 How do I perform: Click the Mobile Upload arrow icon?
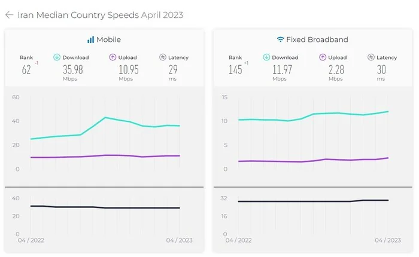pos(112,57)
